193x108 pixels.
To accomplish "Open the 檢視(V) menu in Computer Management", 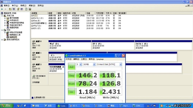I will (x=24, y=5).
